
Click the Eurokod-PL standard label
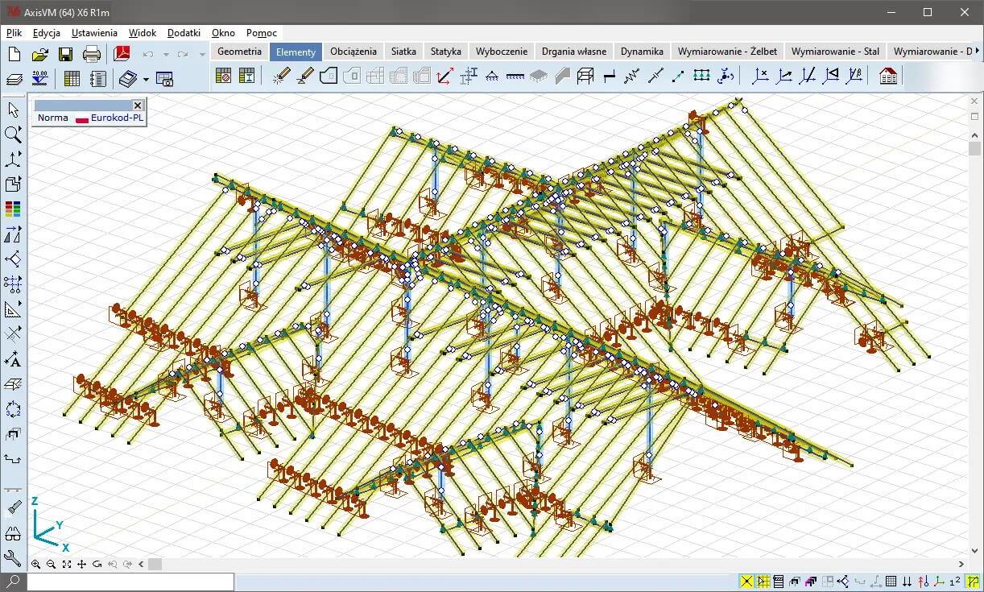pyautogui.click(x=117, y=118)
